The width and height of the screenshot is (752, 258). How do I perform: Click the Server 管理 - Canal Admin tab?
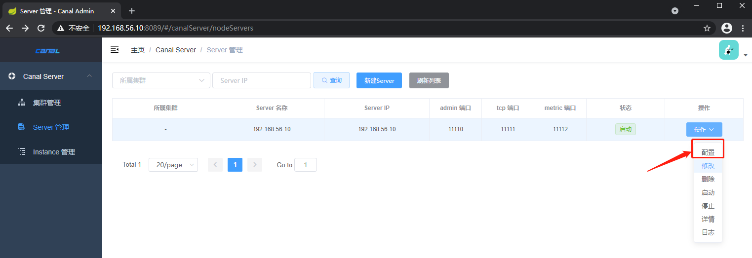pos(63,11)
